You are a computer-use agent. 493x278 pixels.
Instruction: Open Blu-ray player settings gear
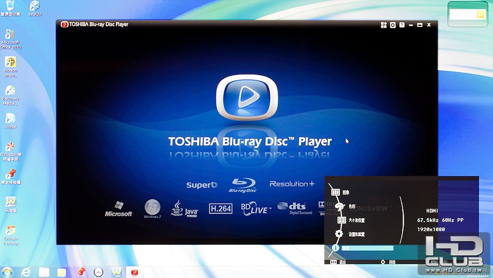point(393,25)
